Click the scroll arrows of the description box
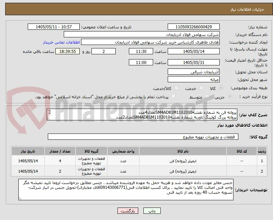Viewport: 273px width, 220px height. 50,112
